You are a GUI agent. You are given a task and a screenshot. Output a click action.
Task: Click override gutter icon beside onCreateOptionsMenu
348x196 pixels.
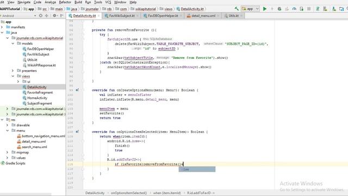pos(77,90)
